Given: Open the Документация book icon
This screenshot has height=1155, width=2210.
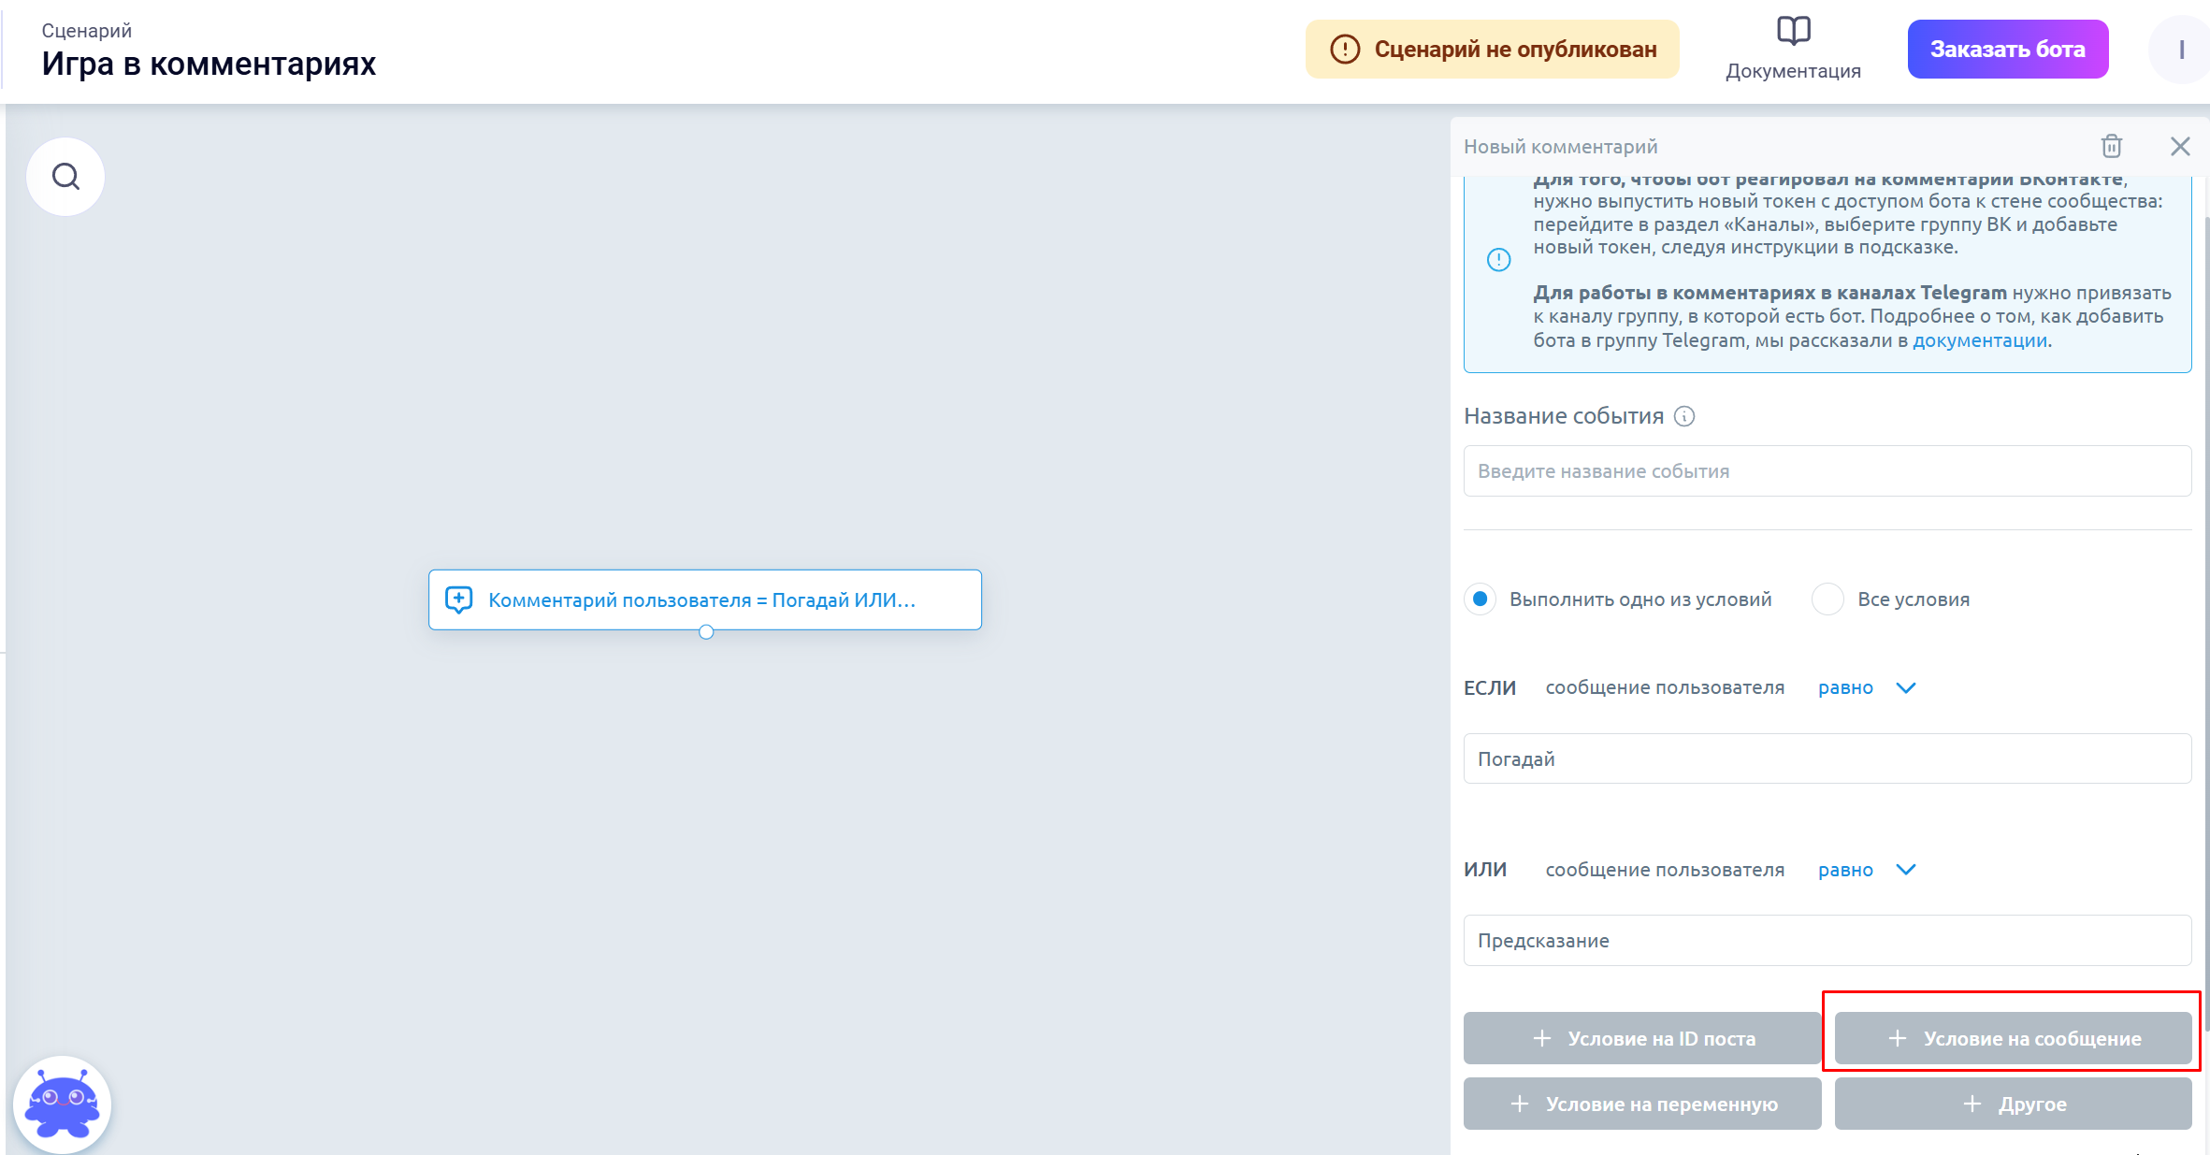Looking at the screenshot, I should pyautogui.click(x=1793, y=32).
